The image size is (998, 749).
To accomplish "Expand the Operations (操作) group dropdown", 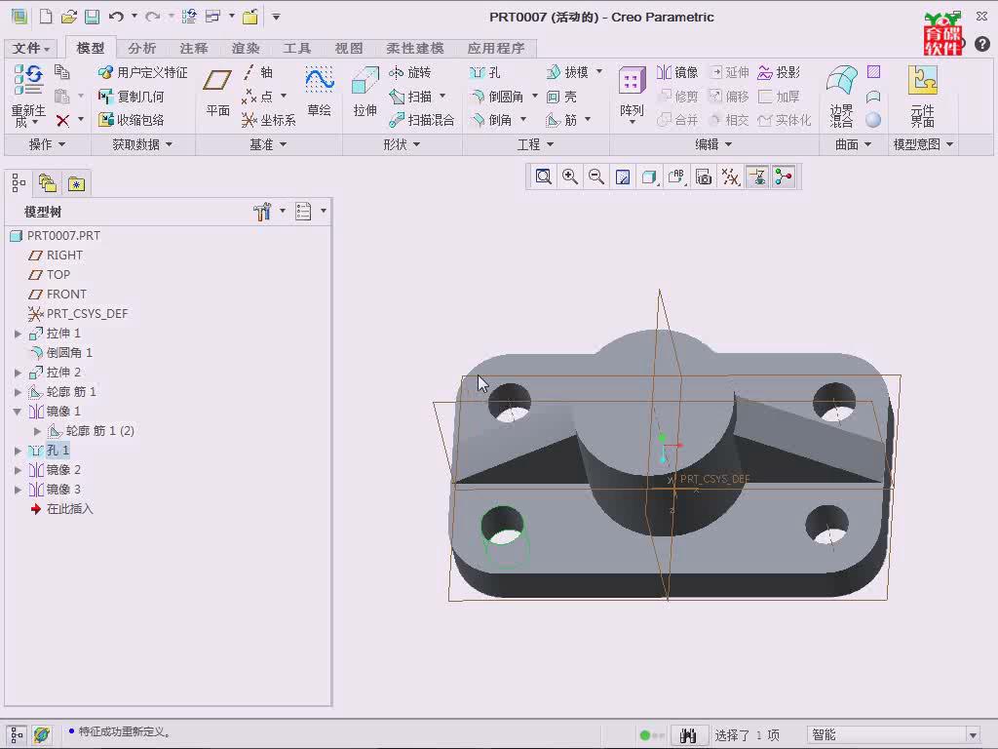I will (x=47, y=144).
